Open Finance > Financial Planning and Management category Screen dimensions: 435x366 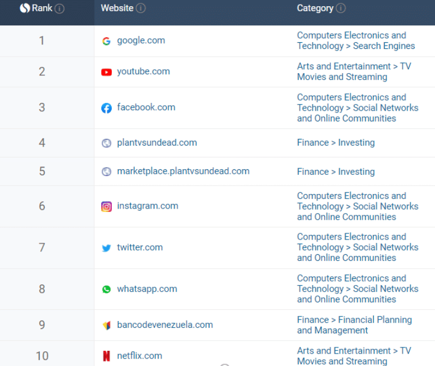tap(354, 325)
